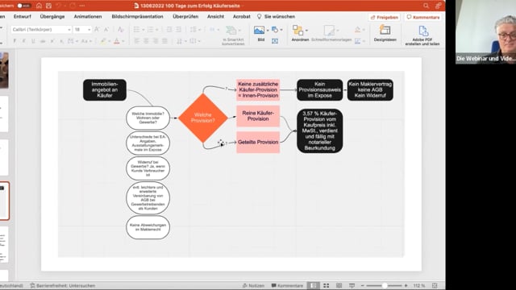
Task: Click In SmartArt konvertieren
Action: coord(233,35)
